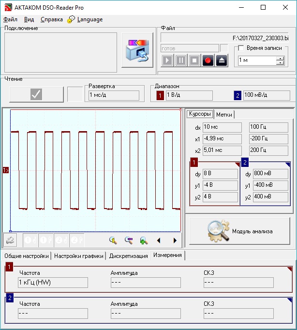297x330 pixels.
Task: Click channel 1 zero-level marker beside graph
Action: coord(6,170)
